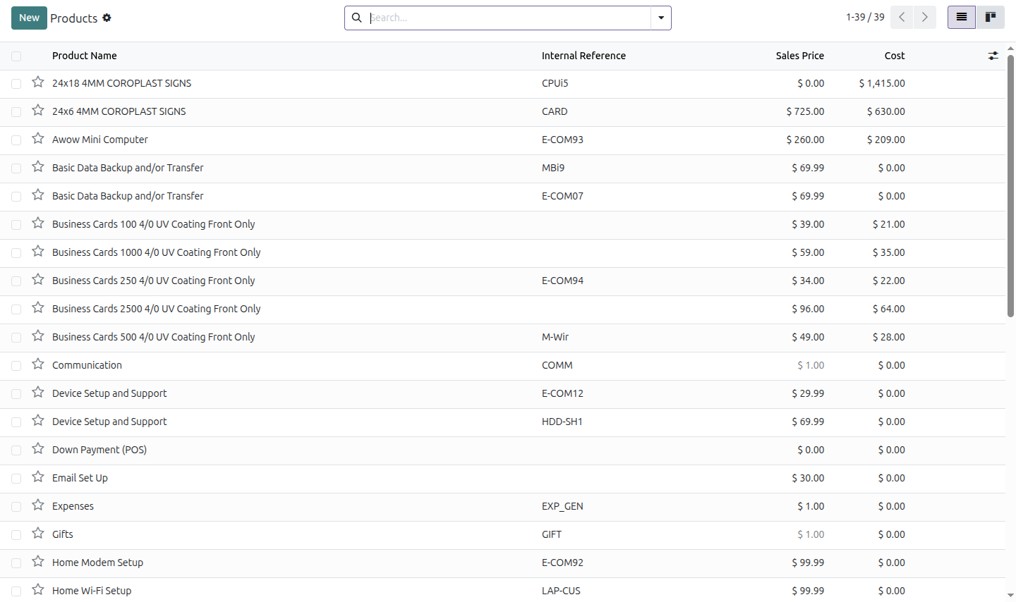Click the $ 209.00 cost cell
Image resolution: width=1016 pixels, height=602 pixels.
tap(886, 140)
